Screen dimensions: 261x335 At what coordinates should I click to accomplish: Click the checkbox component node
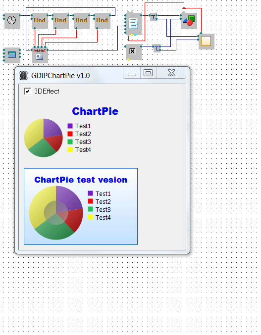coord(134,52)
